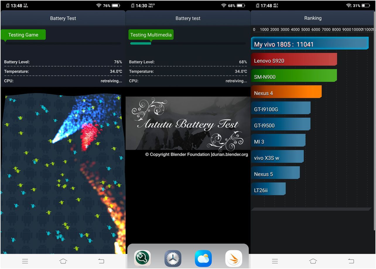
Task: Open the Settings gear app in dock
Action: point(173,258)
